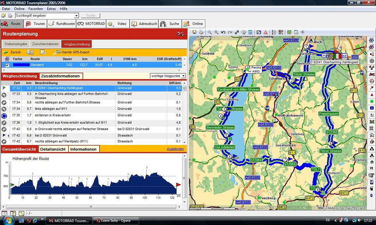Open the Informationen tab
This screenshot has height=225, width=376.
tap(84, 149)
